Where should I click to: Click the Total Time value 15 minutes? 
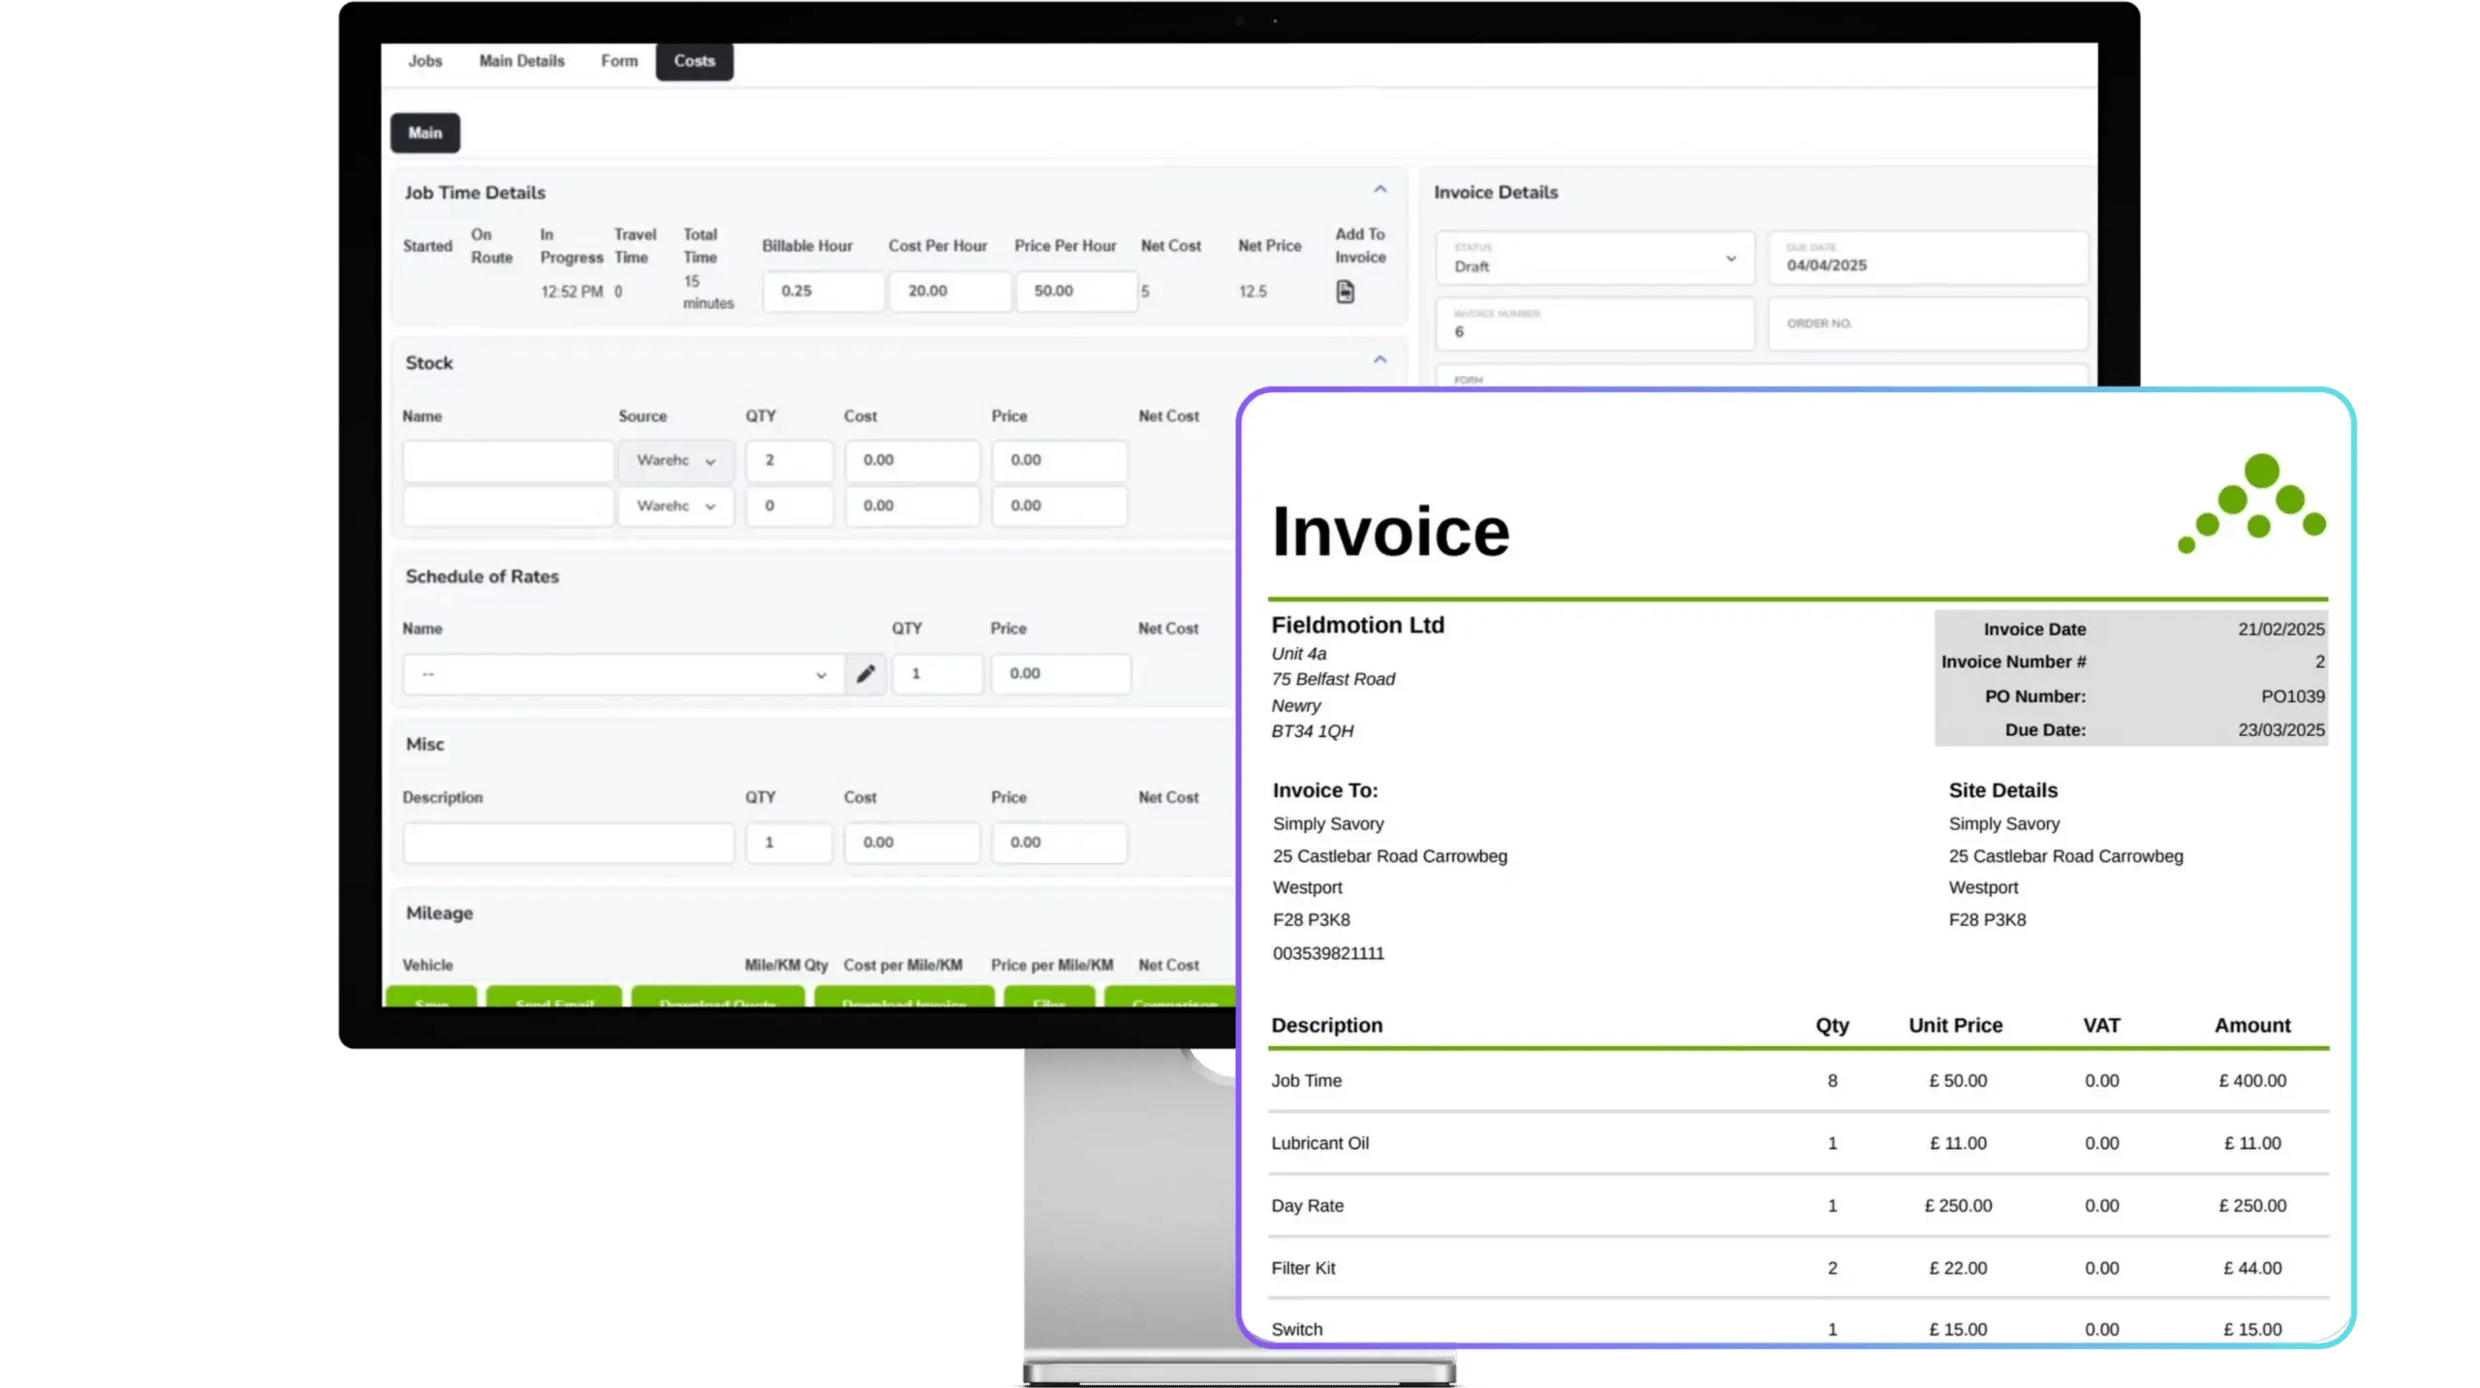tap(708, 293)
